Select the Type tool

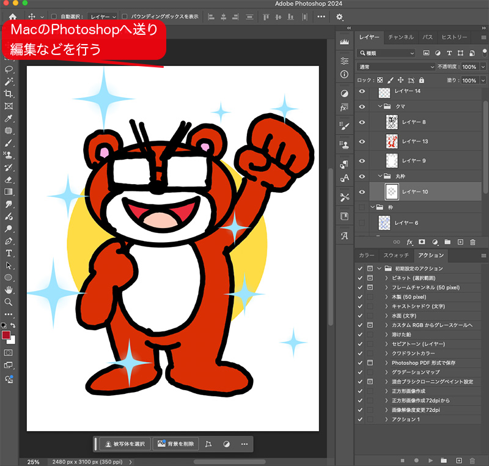pos(8,253)
